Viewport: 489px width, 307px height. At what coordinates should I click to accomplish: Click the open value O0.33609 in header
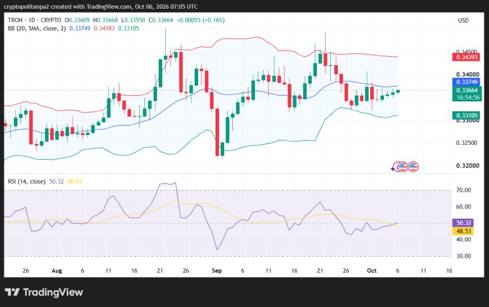pos(77,20)
